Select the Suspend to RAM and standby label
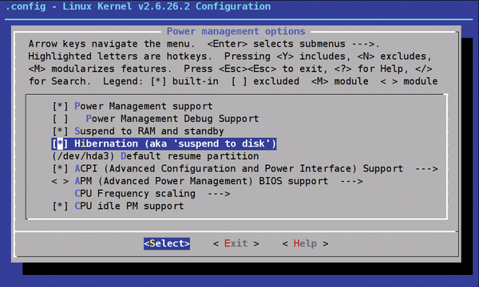This screenshot has width=479, height=287. 149,132
